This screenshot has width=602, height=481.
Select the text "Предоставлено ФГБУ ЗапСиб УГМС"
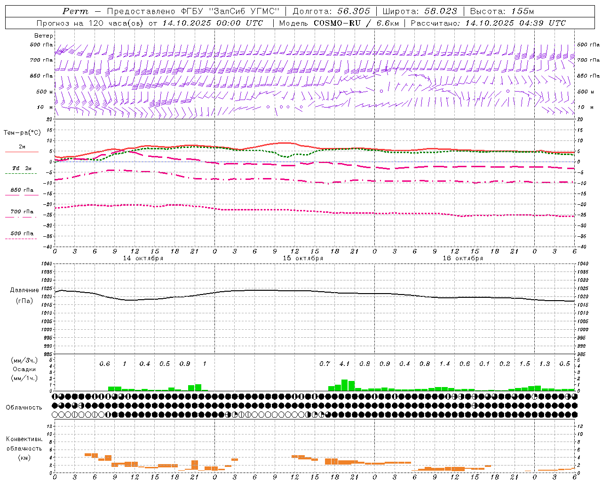coord(194,11)
